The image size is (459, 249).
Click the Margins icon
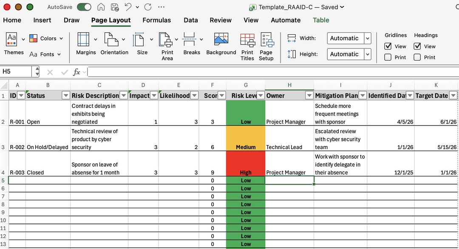coord(83,39)
